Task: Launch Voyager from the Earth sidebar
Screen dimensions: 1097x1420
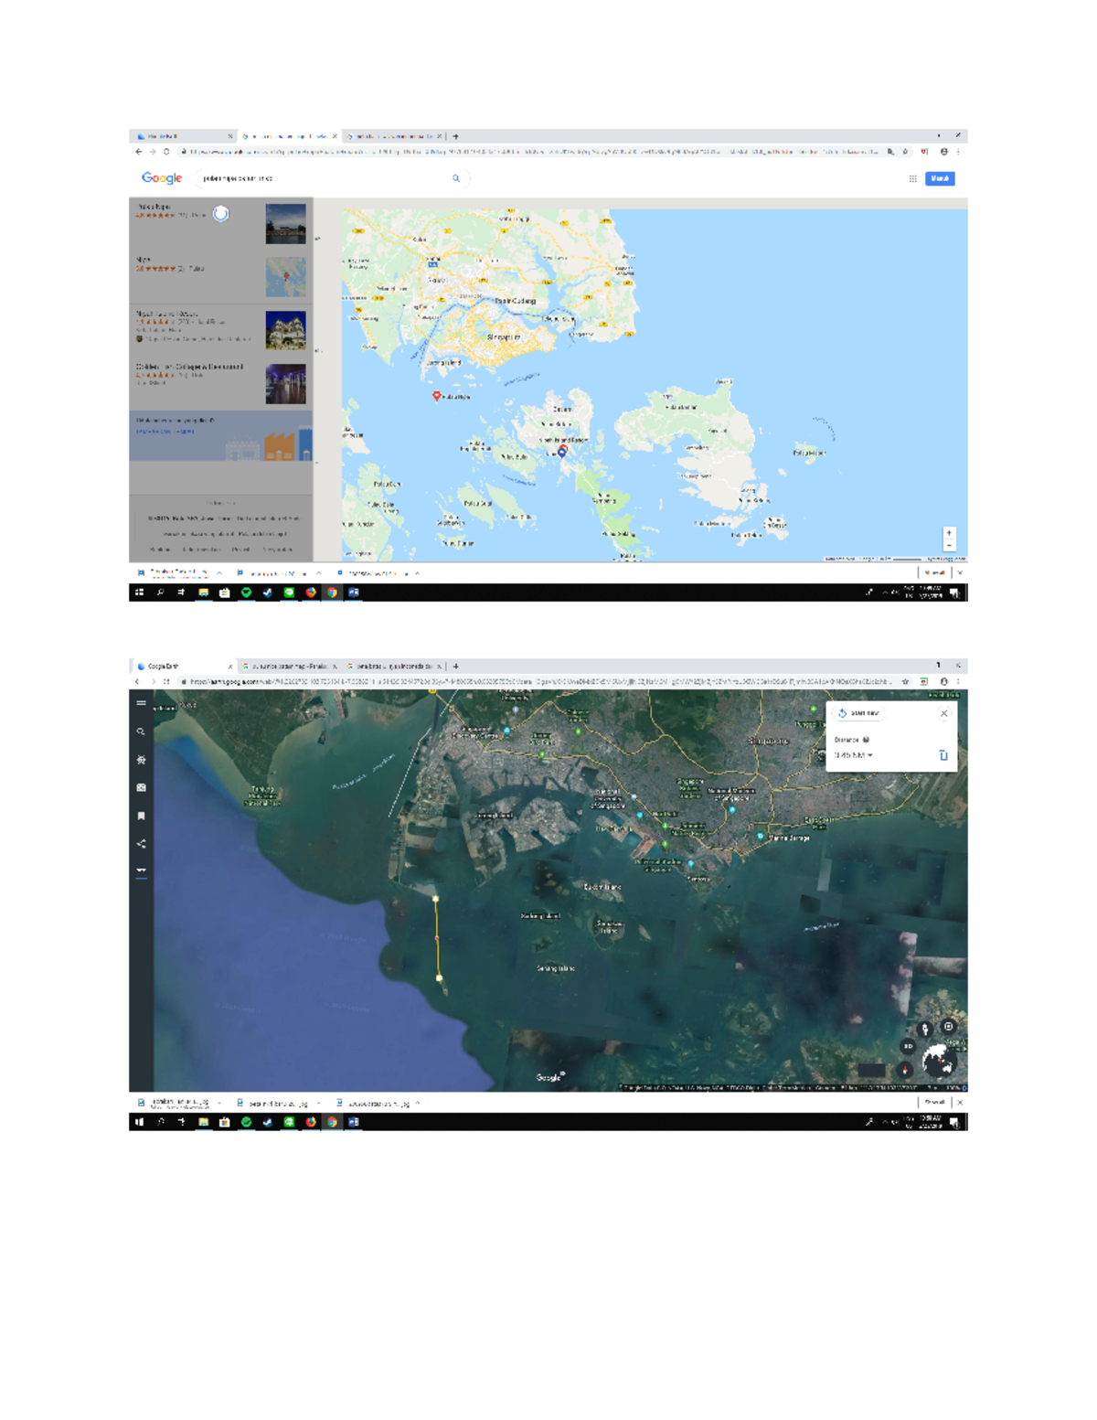Action: coord(139,760)
